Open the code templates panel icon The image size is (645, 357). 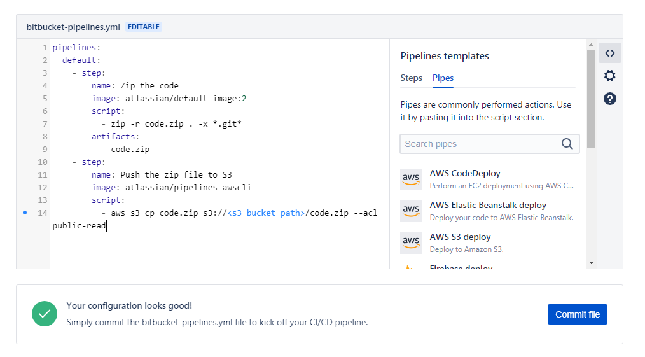coord(609,53)
